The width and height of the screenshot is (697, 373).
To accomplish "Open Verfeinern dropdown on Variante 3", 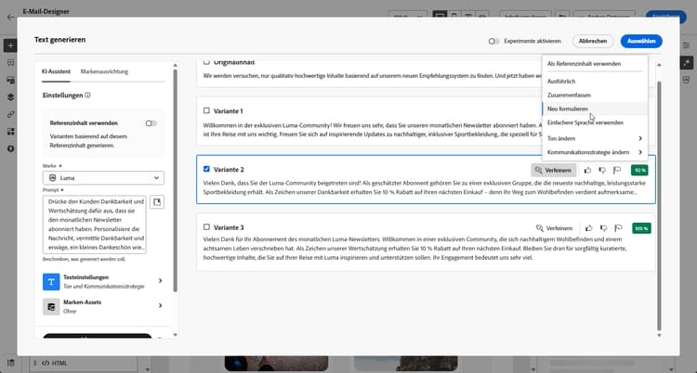I will point(554,228).
